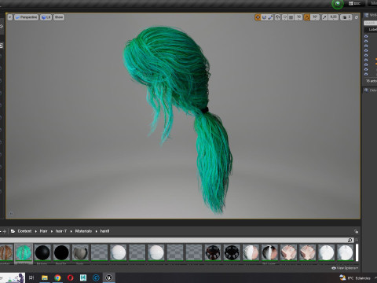Select the gray mesh asset thumbnail
The height and width of the screenshot is (283, 377).
click(80, 252)
